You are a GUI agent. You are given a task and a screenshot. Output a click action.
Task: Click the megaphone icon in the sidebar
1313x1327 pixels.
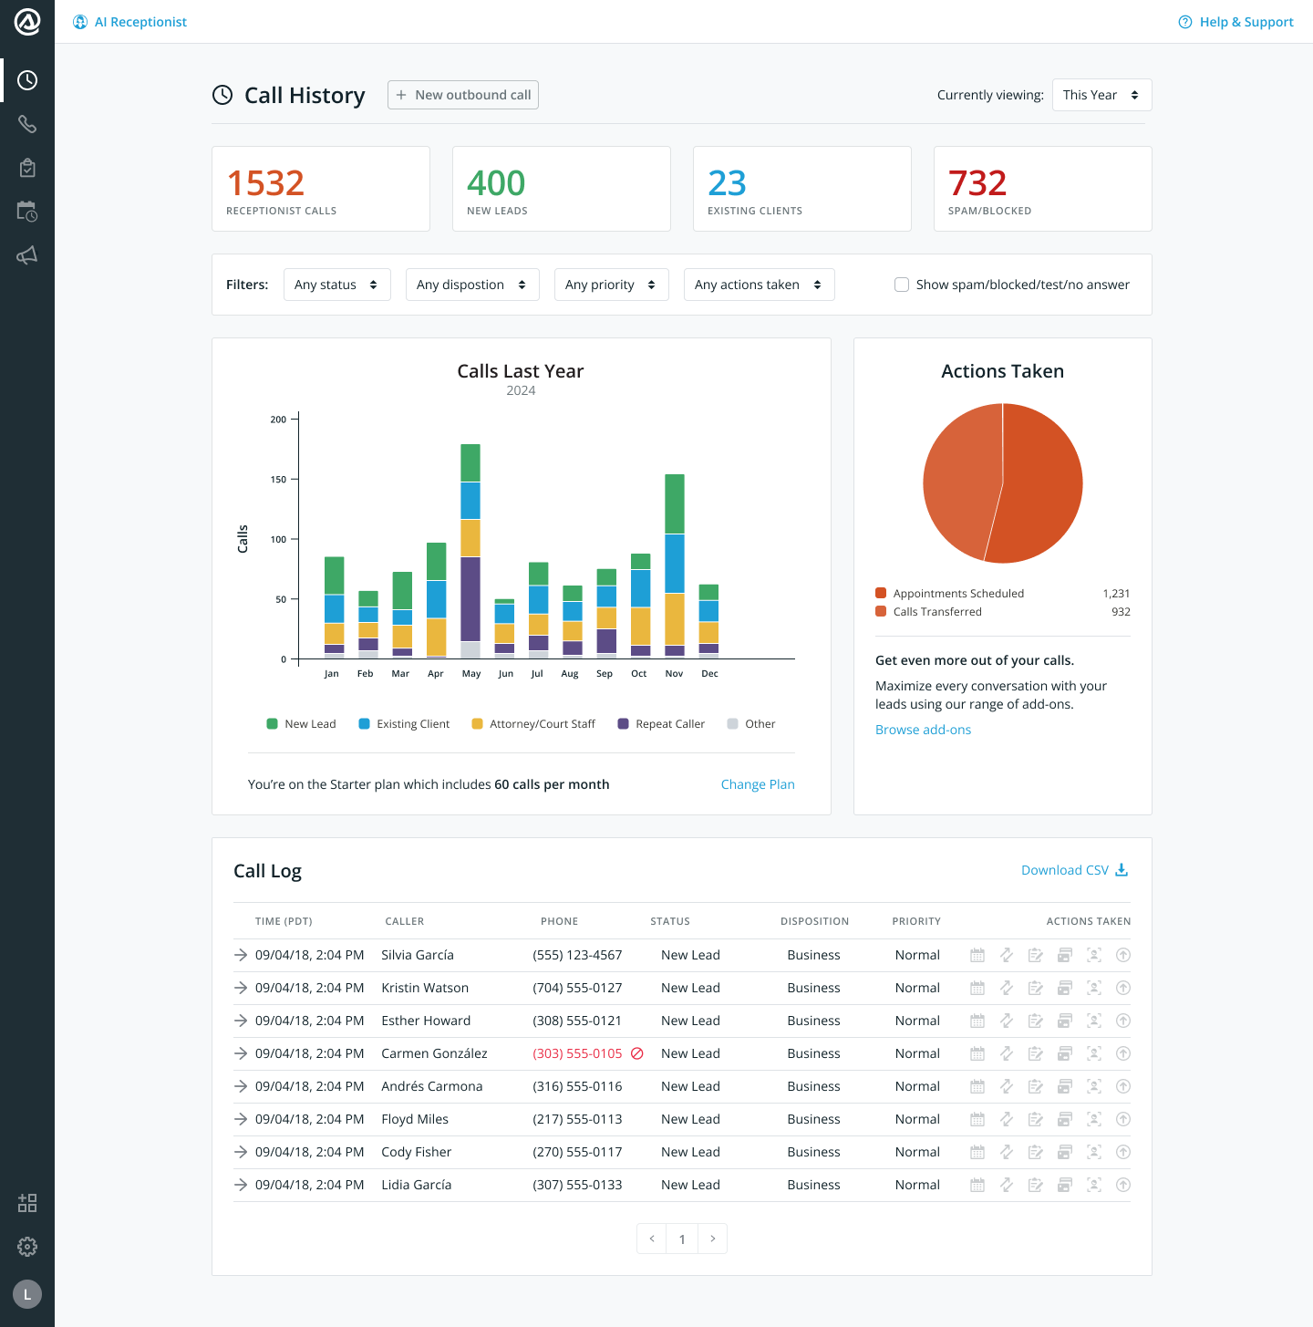coord(27,255)
